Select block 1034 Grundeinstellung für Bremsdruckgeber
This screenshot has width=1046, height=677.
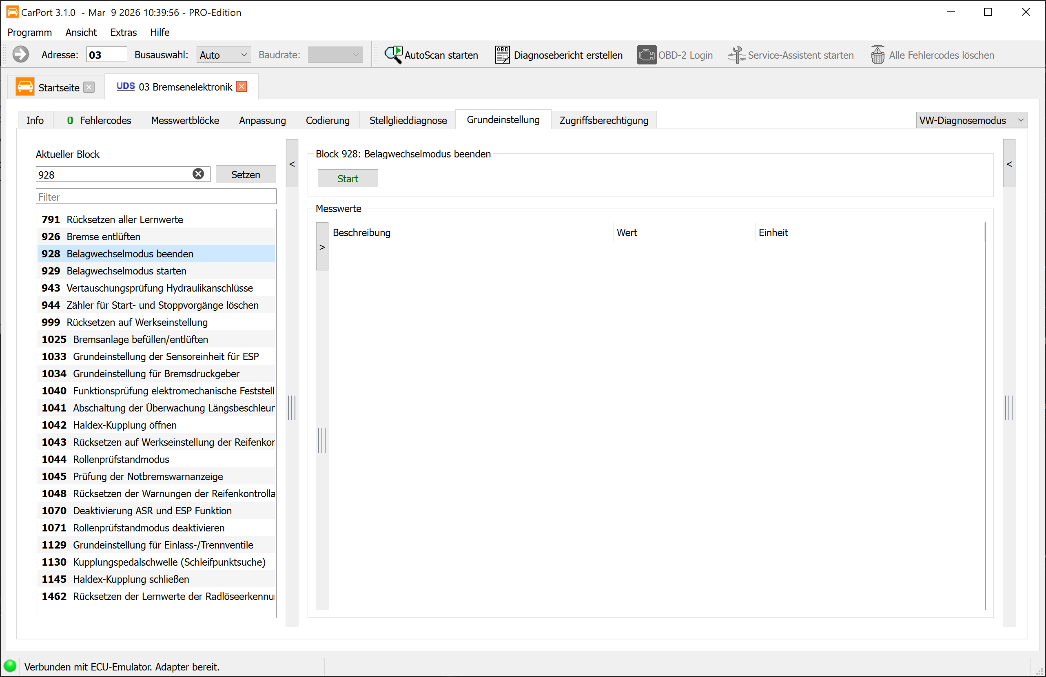[x=156, y=374]
